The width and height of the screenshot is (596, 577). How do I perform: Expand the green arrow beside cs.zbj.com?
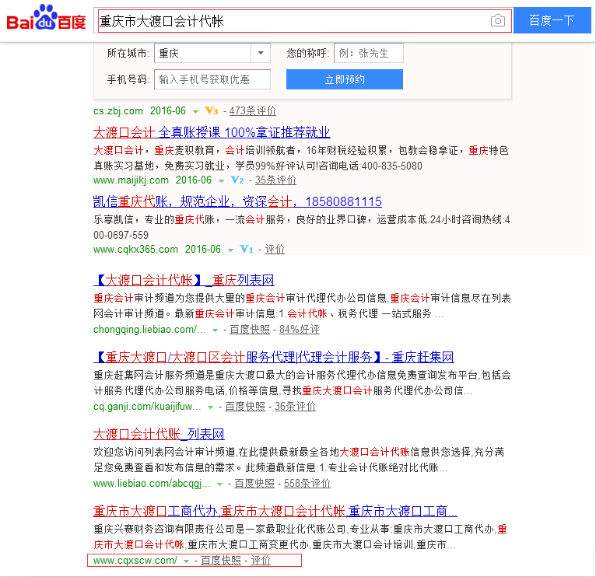[195, 112]
